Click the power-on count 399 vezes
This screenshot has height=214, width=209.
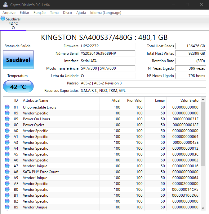pos(190,68)
